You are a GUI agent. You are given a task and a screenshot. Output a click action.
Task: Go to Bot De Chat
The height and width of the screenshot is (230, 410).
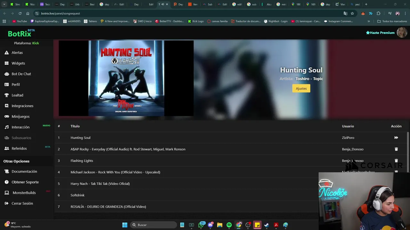point(21,74)
